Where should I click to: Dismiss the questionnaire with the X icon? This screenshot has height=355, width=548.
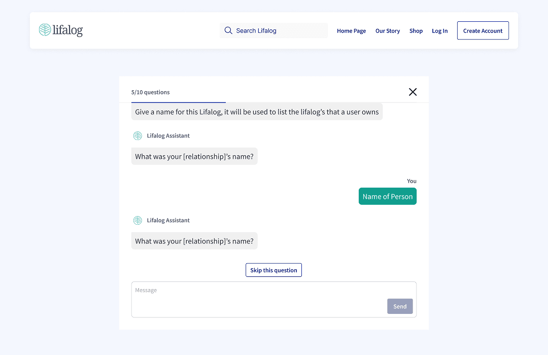(x=413, y=92)
